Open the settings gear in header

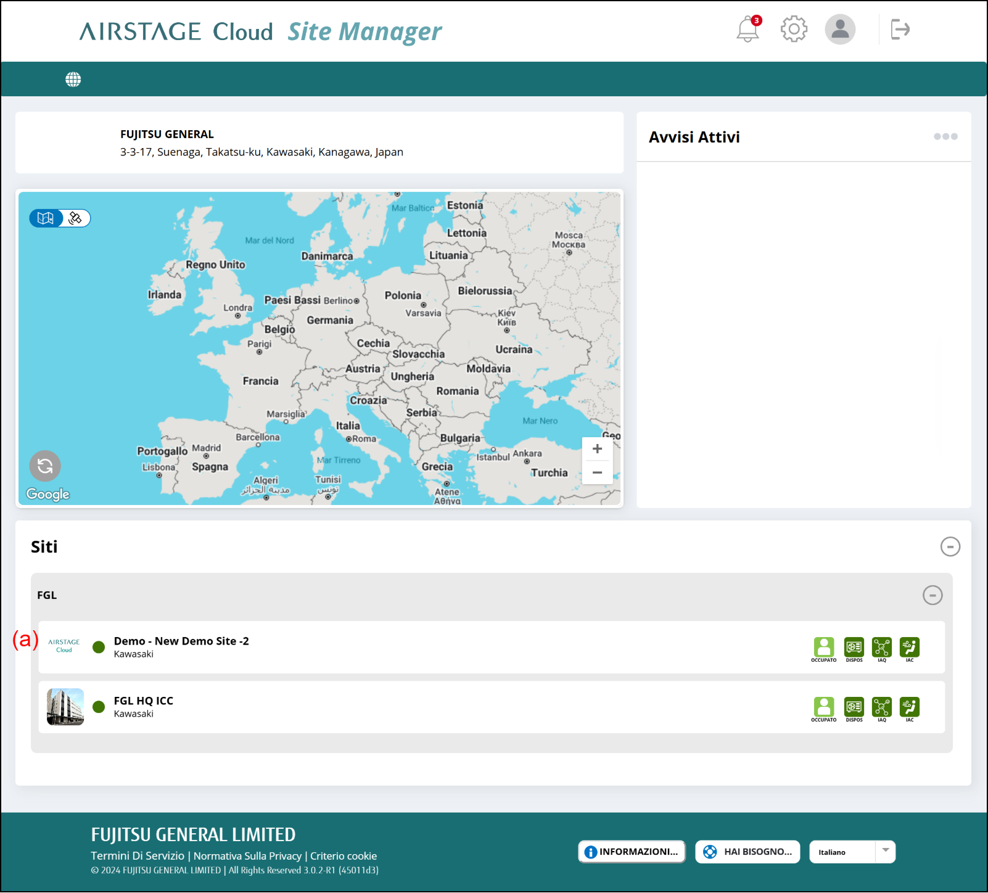coord(794,29)
